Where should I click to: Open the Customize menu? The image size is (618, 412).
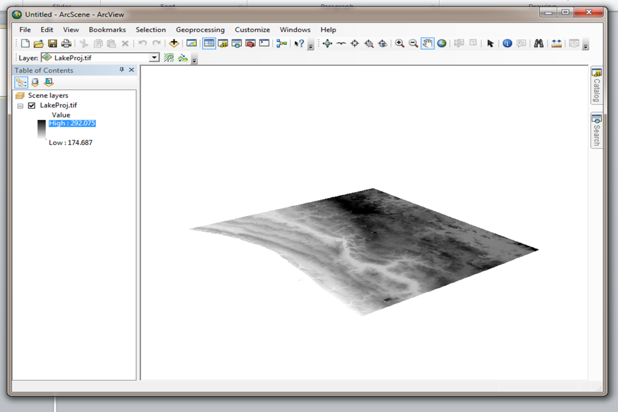click(252, 30)
